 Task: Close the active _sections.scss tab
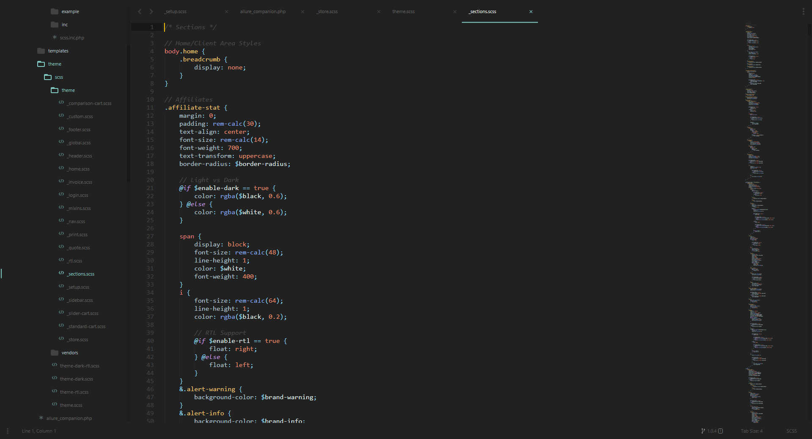coord(531,11)
